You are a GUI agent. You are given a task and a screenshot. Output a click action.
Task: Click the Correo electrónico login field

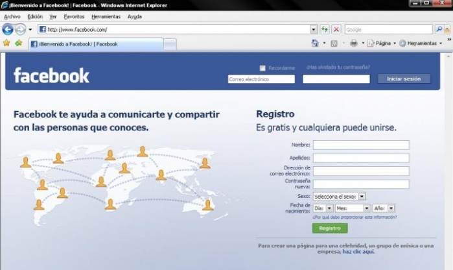261,79
